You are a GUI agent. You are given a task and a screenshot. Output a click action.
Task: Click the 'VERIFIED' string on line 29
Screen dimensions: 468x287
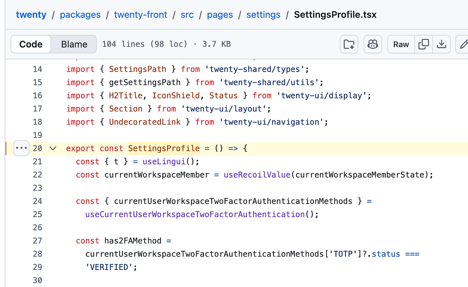[x=109, y=267]
